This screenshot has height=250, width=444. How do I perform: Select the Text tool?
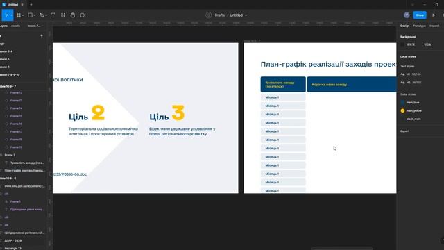point(53,15)
